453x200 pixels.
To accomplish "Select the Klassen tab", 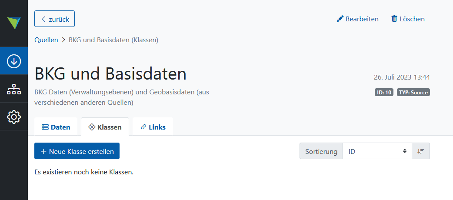I will click(105, 127).
